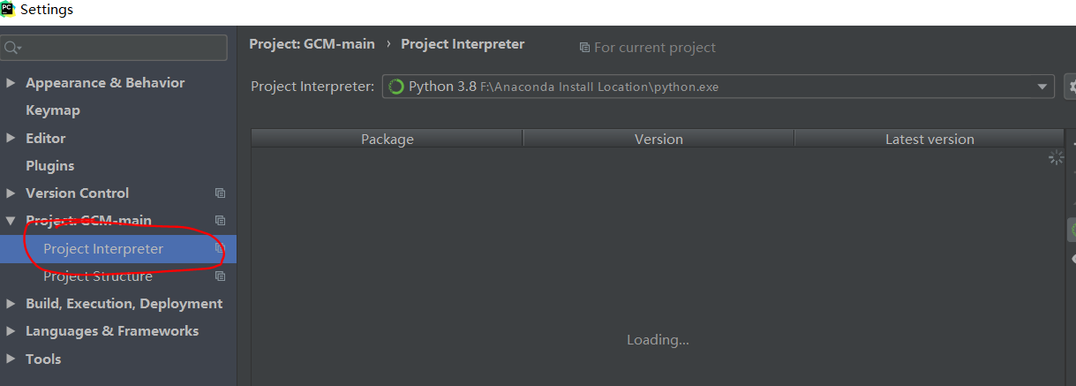The image size is (1076, 386).
Task: Click the copy icon next to For current project
Action: click(584, 48)
